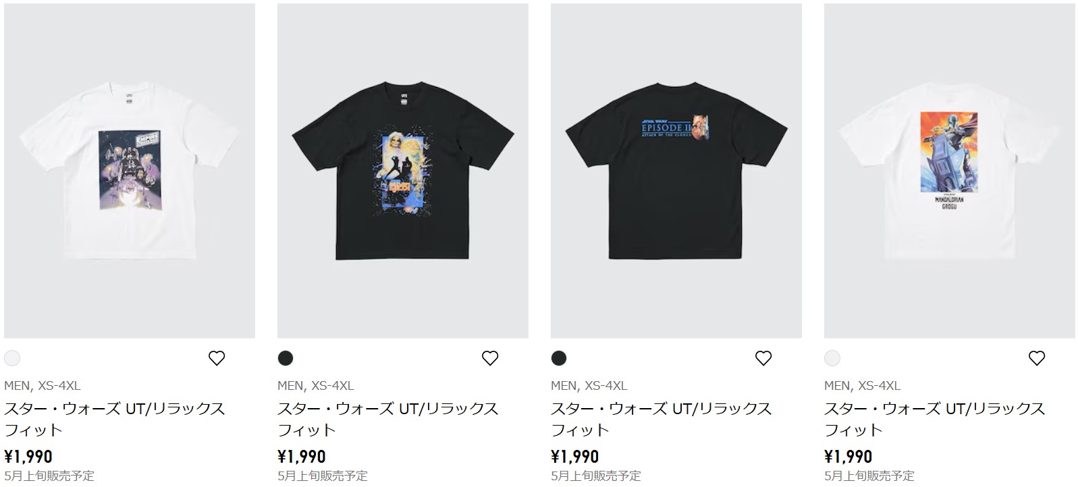This screenshot has width=1078, height=487.
Task: Open black Return of the Jedi shirt image
Action: pyautogui.click(x=403, y=171)
